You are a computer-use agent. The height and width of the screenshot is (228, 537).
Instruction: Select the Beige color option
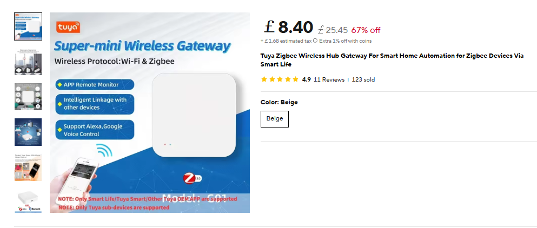[x=275, y=119]
